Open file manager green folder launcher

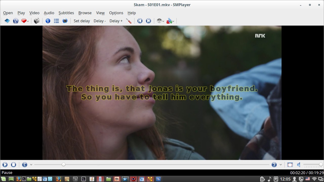click(29, 179)
